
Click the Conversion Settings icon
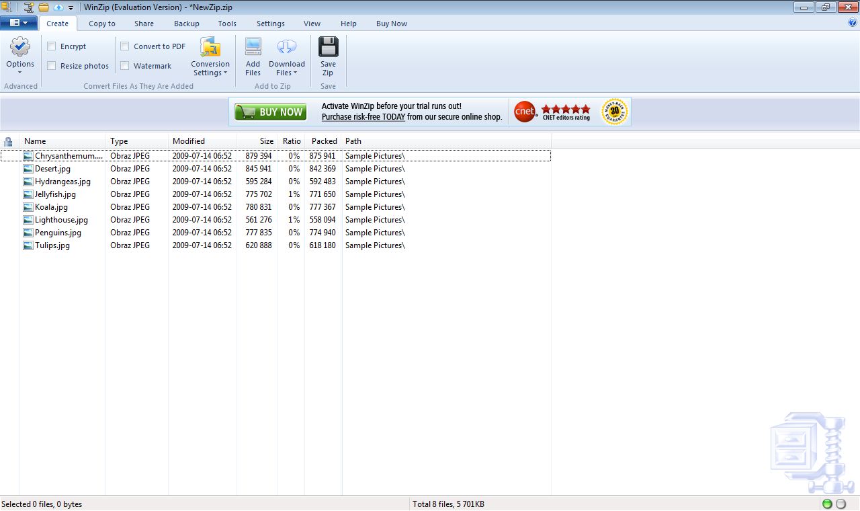click(210, 47)
